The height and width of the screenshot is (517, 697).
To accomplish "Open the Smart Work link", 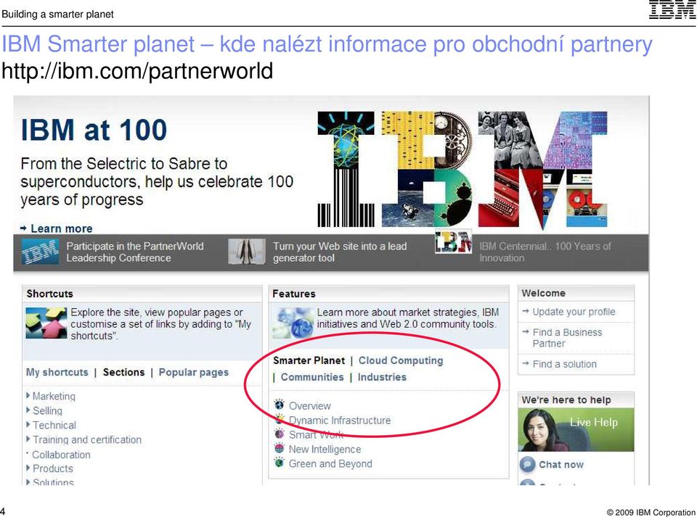I will [316, 435].
